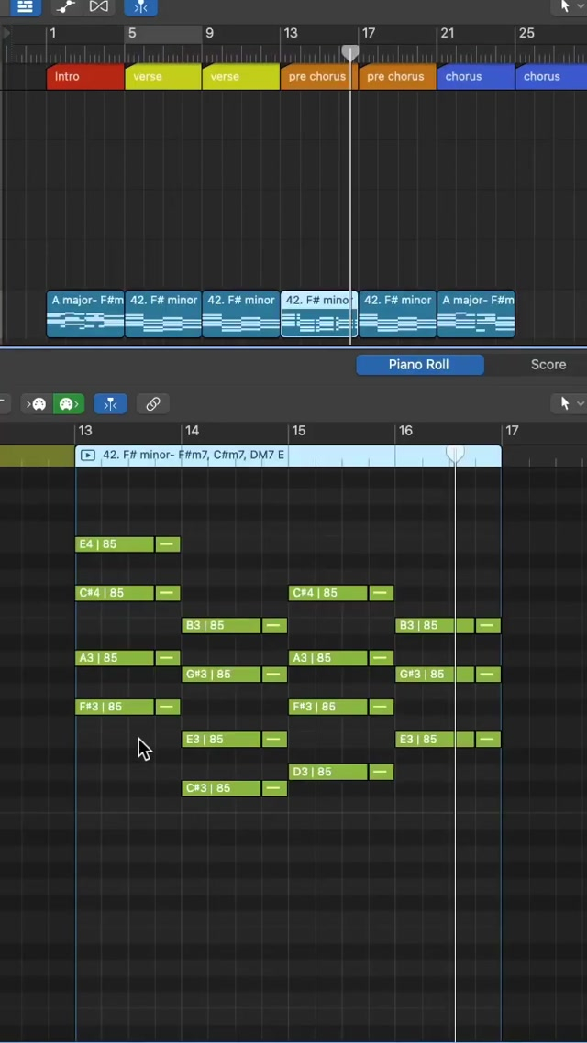Click catch playhead icon in piano roll
Viewport: 587px width, 1043px height.
[x=110, y=403]
